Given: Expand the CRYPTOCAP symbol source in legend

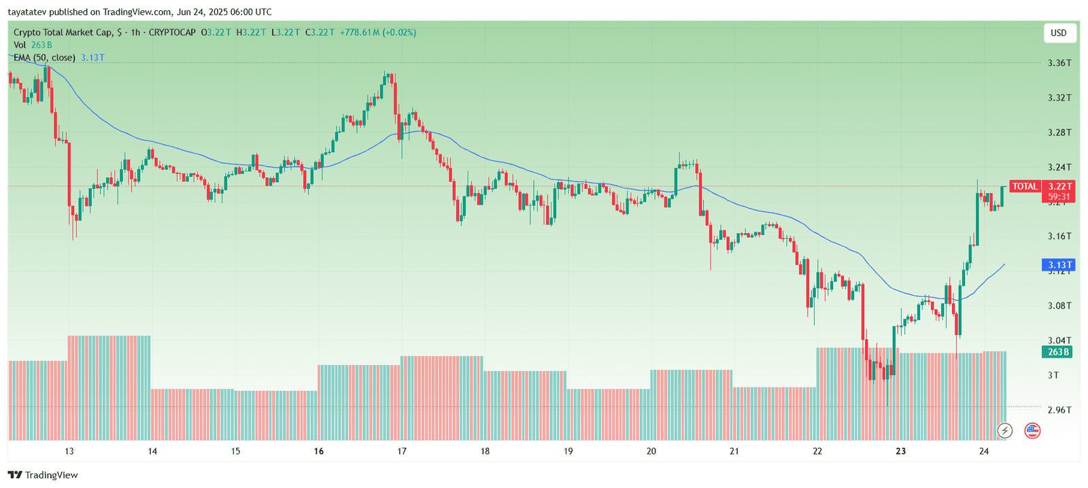Looking at the screenshot, I should point(172,32).
